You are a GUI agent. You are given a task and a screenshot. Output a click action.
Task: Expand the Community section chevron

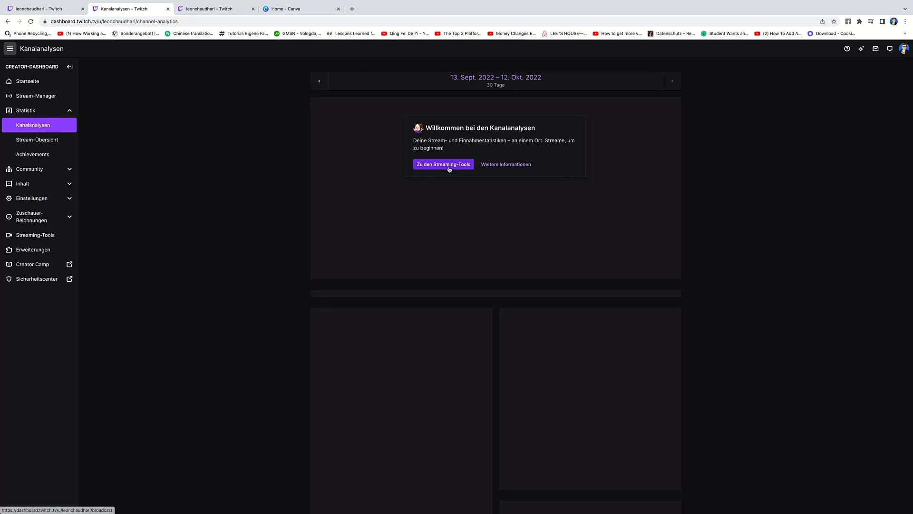(x=69, y=169)
